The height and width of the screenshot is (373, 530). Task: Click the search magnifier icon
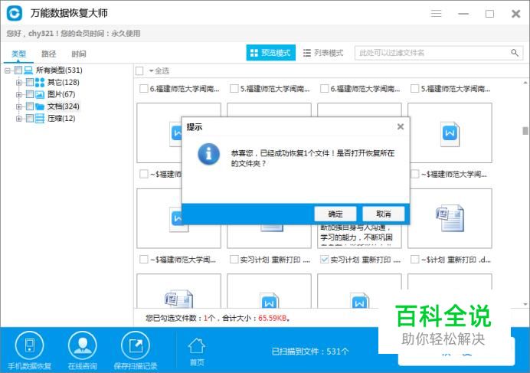tap(514, 53)
